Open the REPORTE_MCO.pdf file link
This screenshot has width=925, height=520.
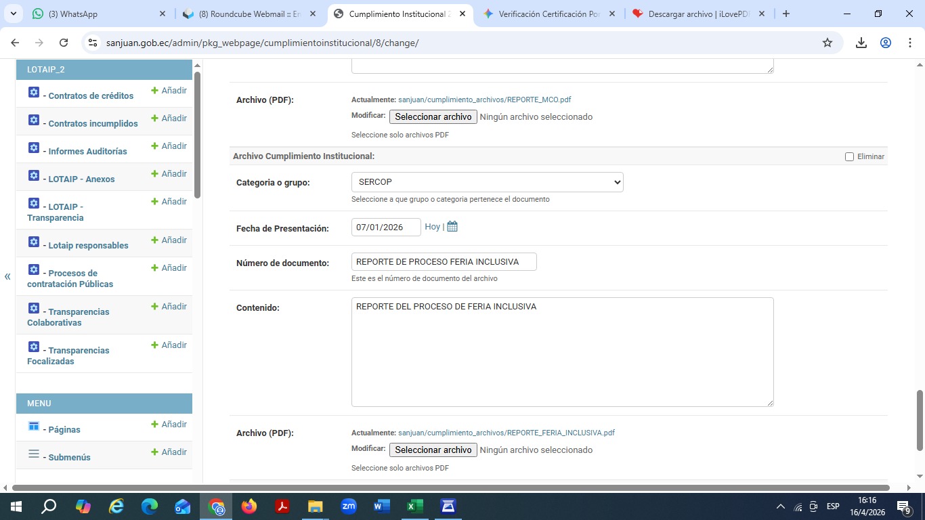[484, 100]
